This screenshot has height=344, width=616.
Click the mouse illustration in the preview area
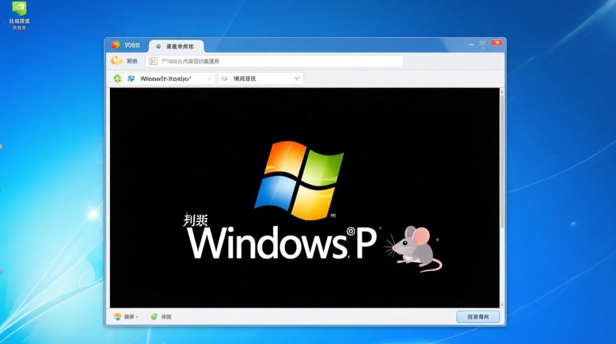point(414,250)
